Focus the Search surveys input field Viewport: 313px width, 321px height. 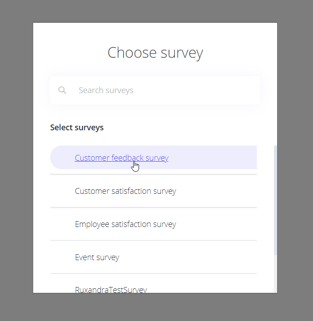coord(155,90)
